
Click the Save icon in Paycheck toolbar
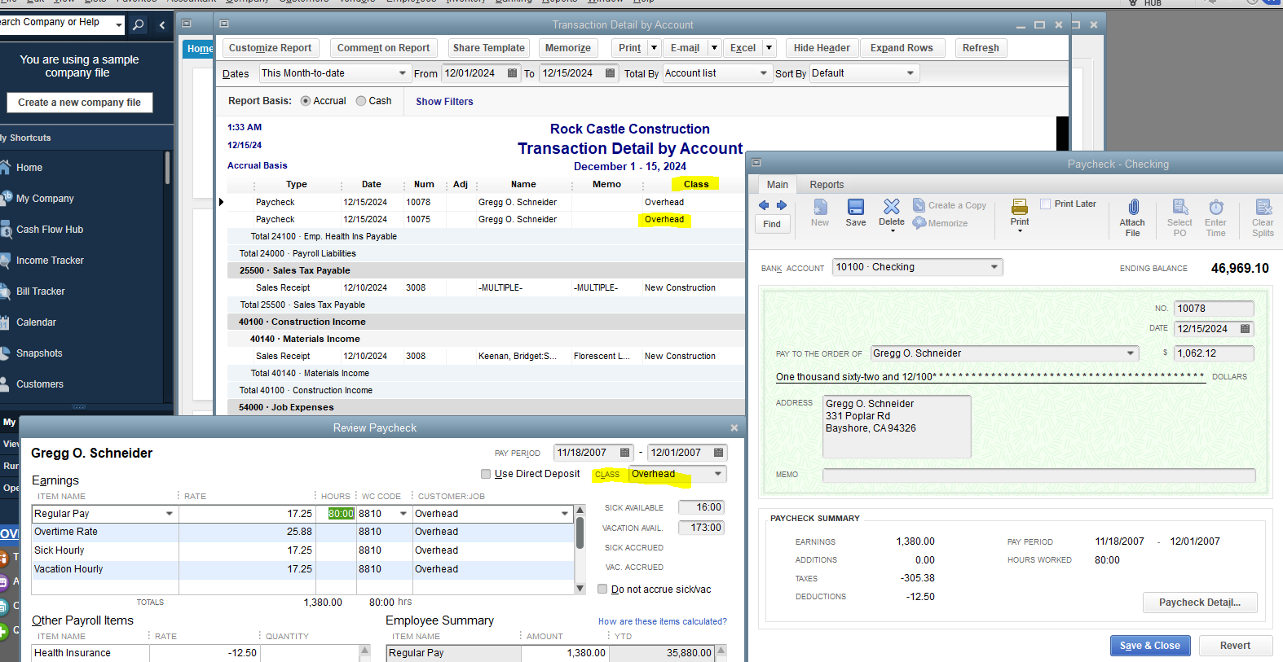click(x=855, y=208)
